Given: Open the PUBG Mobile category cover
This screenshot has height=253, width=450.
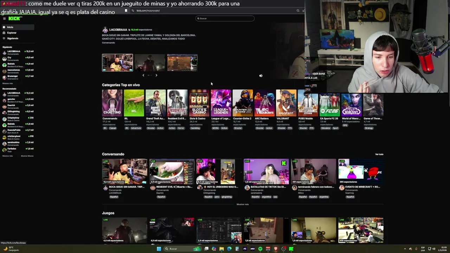Looking at the screenshot, I should [308, 103].
